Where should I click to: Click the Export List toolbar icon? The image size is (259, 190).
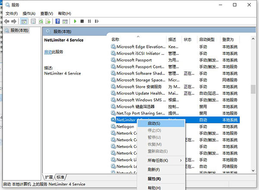coord(48,21)
